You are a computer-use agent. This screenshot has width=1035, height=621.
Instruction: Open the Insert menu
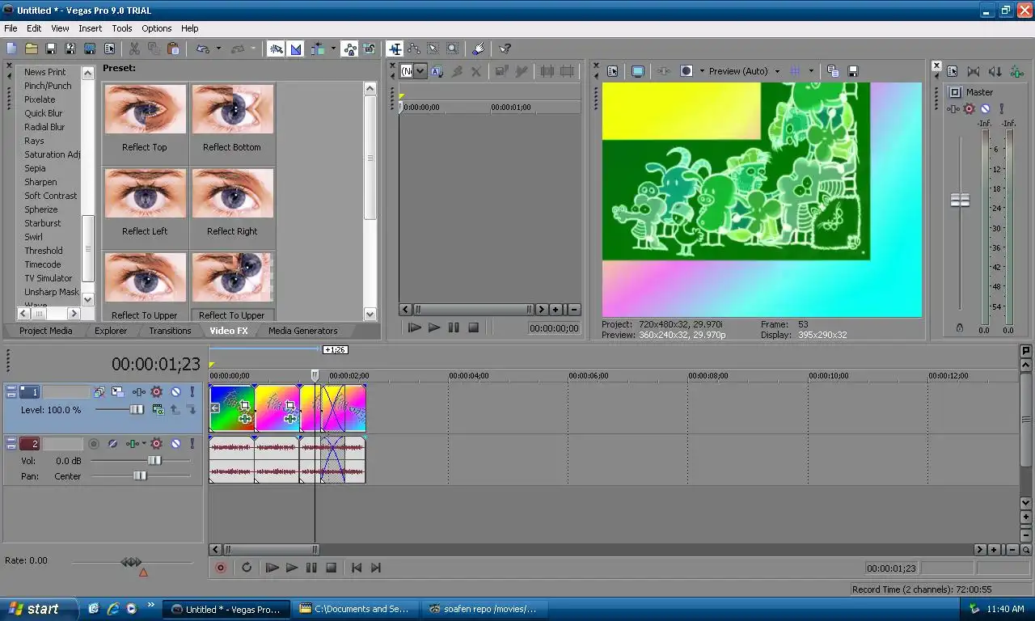90,28
